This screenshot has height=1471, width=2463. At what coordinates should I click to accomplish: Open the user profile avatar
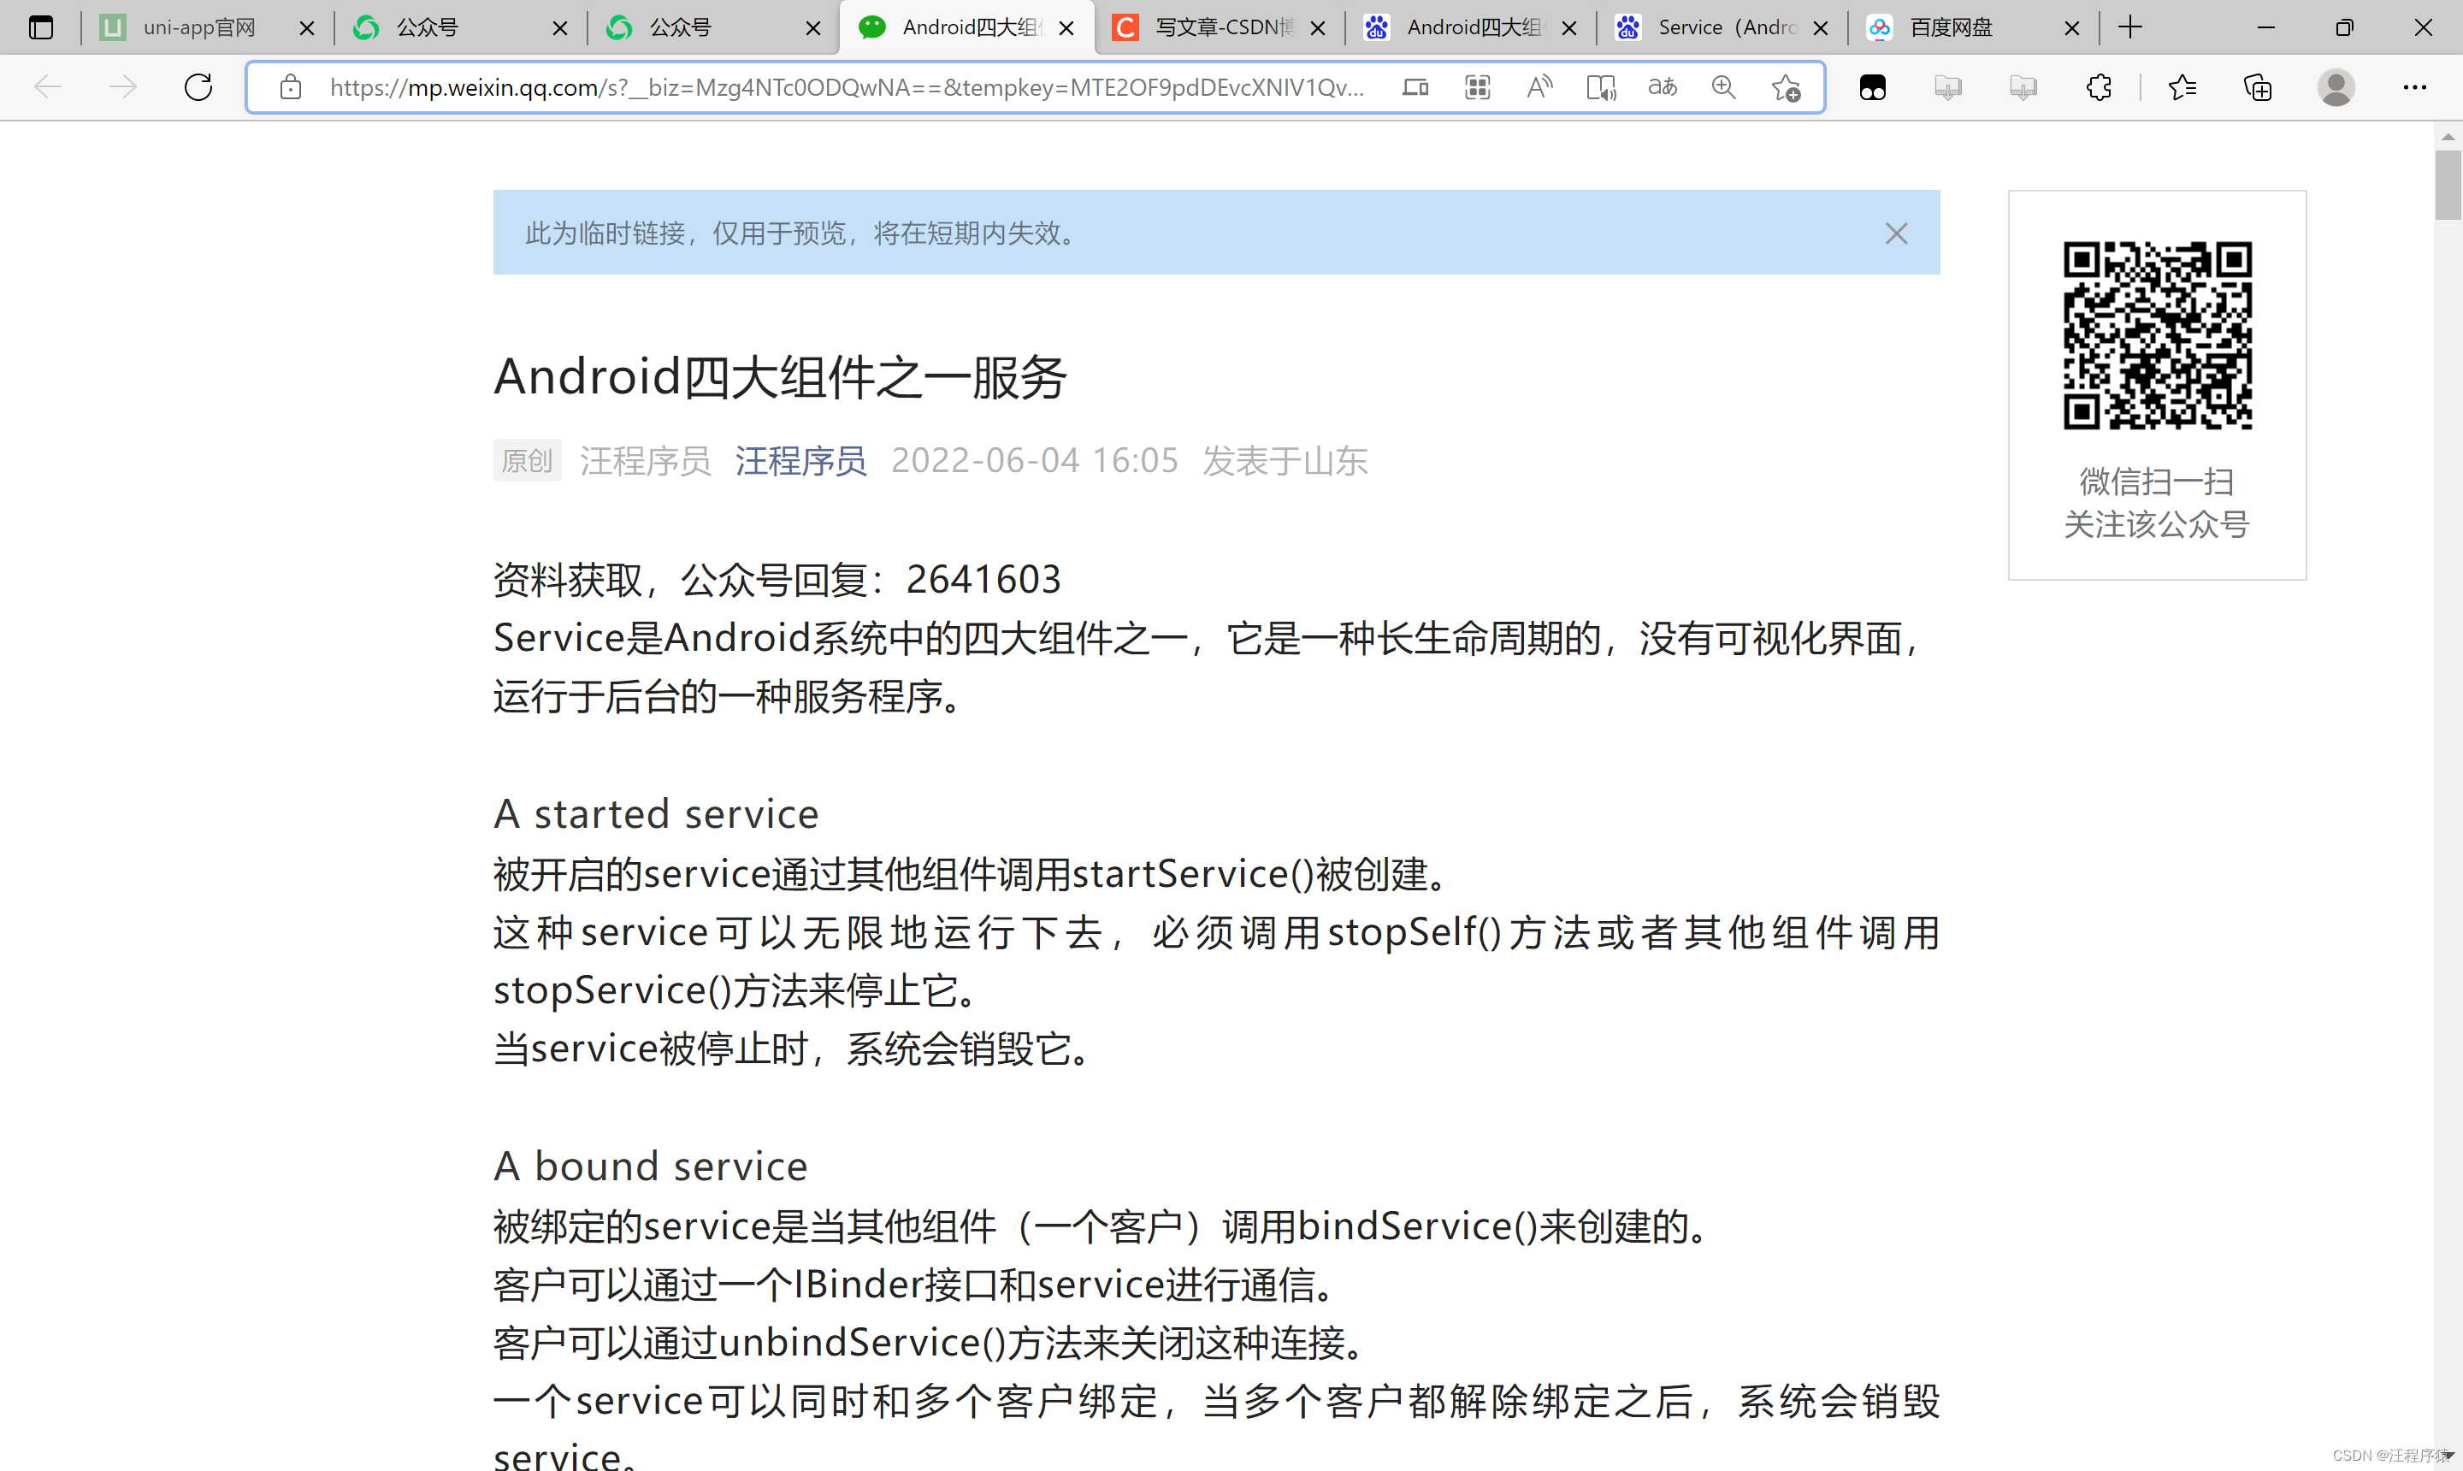click(2335, 87)
